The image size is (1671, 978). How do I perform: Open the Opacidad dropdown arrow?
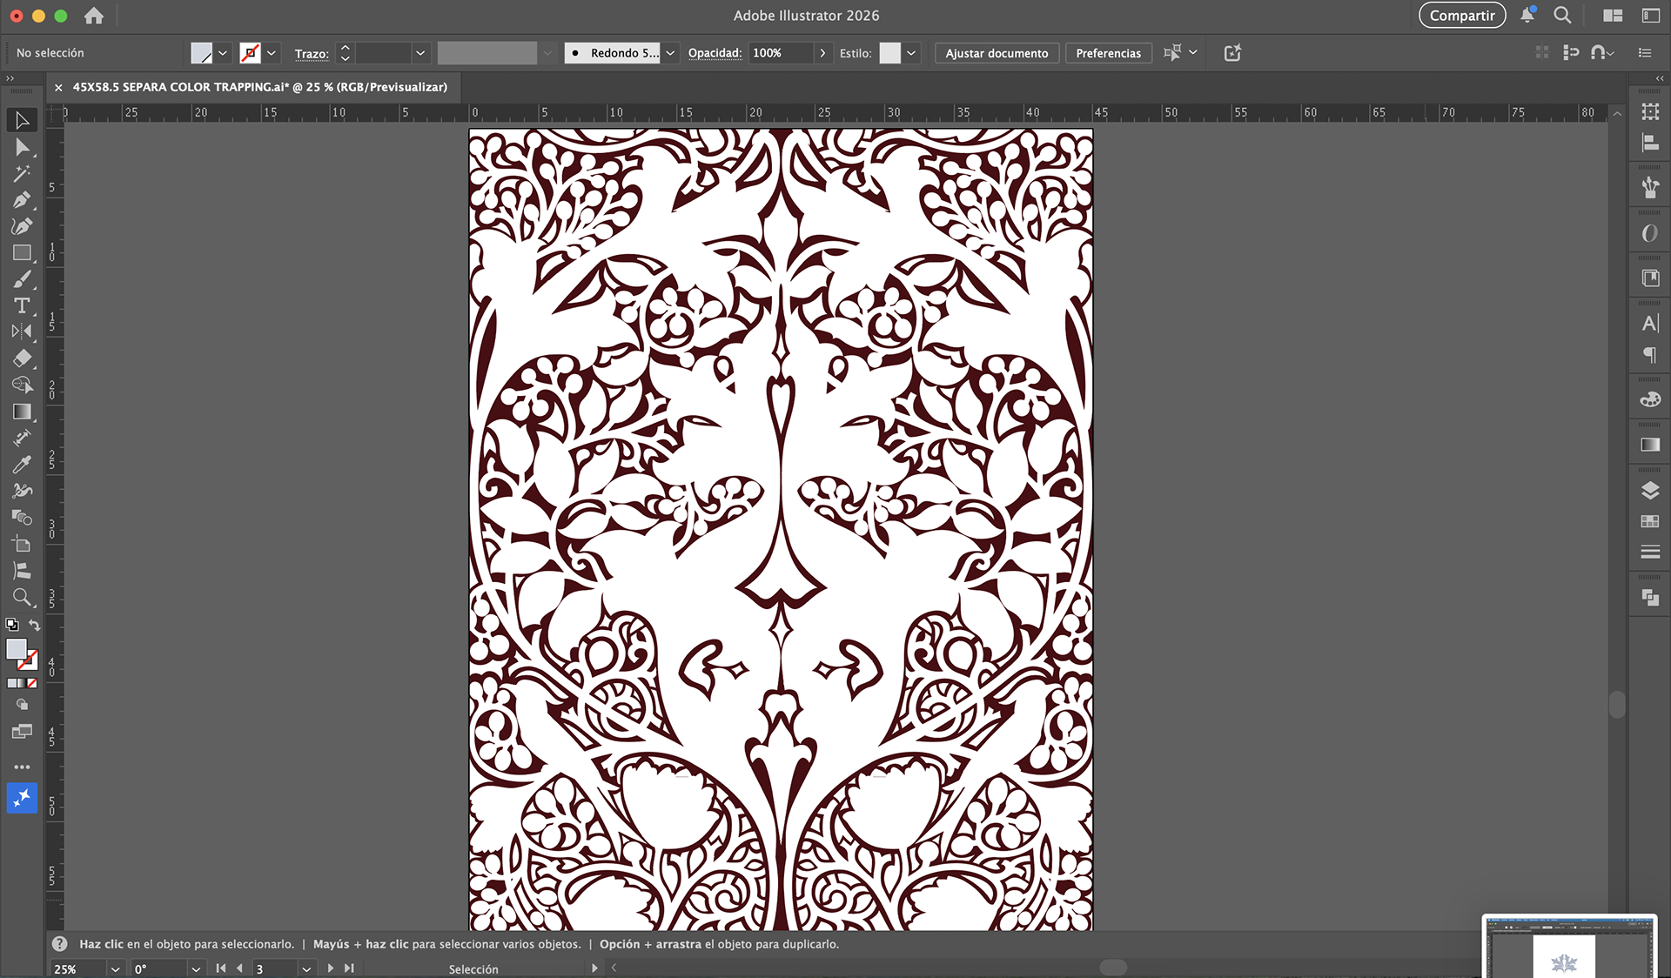(822, 53)
